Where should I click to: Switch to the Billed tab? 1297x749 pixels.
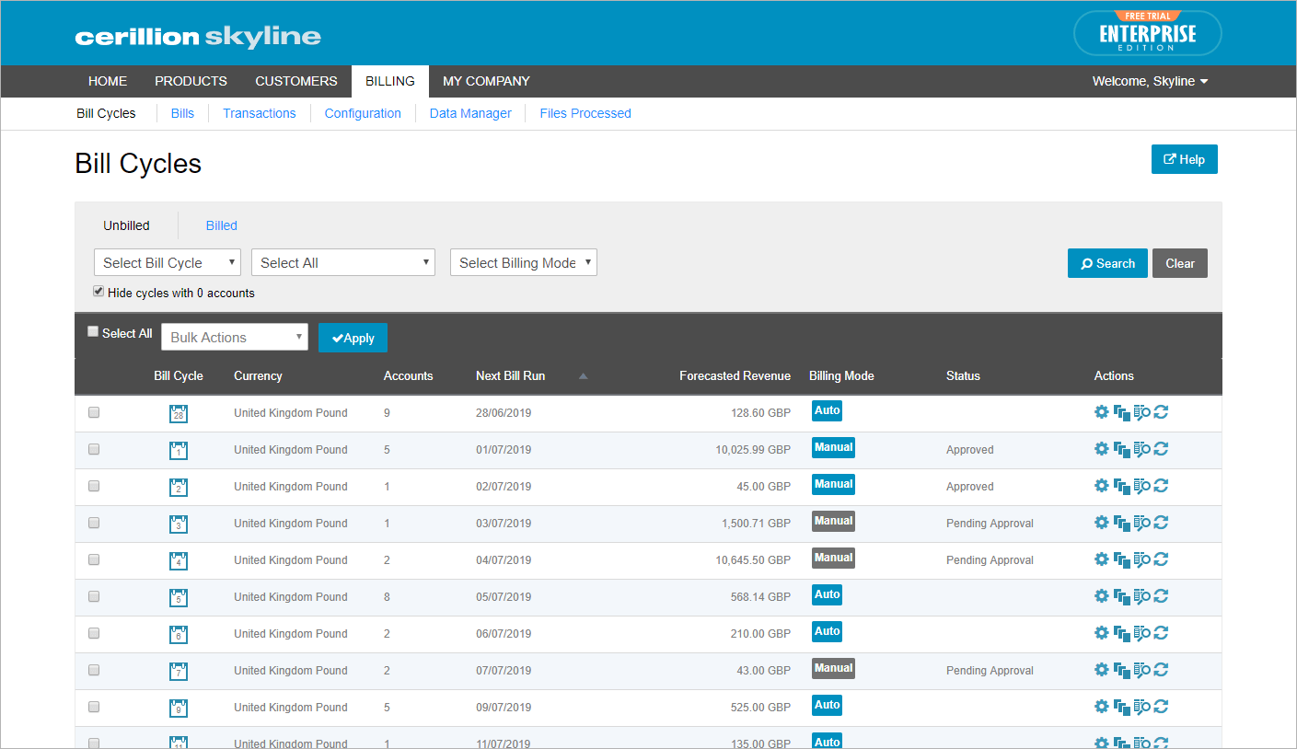222,225
